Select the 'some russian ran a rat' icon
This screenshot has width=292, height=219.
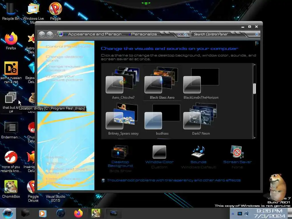coord(11,72)
